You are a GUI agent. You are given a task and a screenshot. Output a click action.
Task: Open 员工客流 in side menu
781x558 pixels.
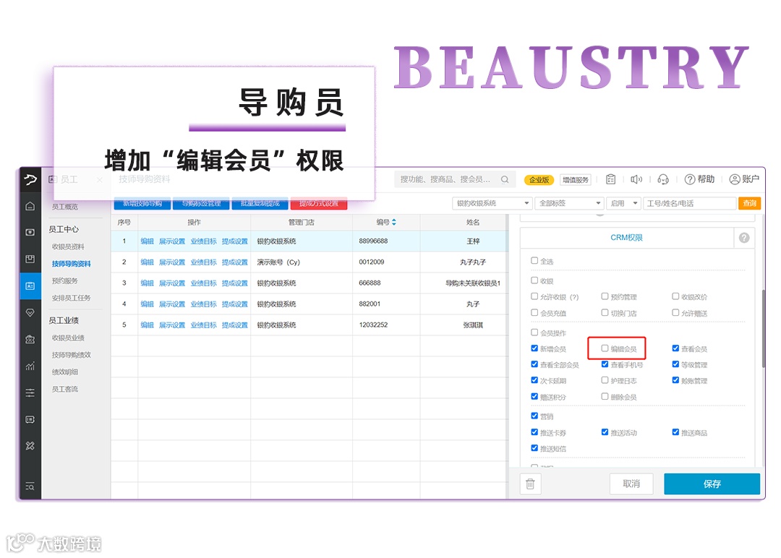(x=65, y=389)
